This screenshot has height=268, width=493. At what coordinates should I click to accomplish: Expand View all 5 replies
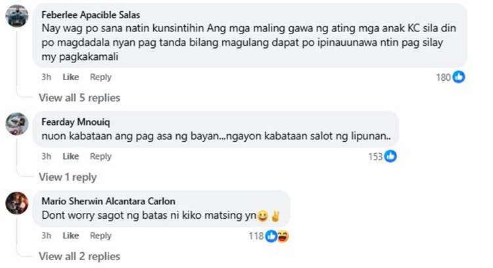79,98
